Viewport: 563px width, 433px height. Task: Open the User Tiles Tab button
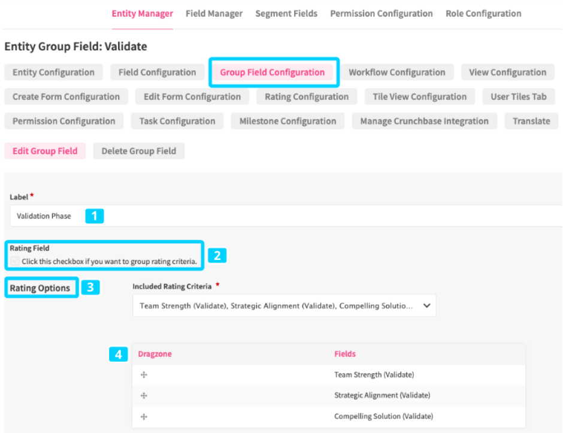click(518, 97)
